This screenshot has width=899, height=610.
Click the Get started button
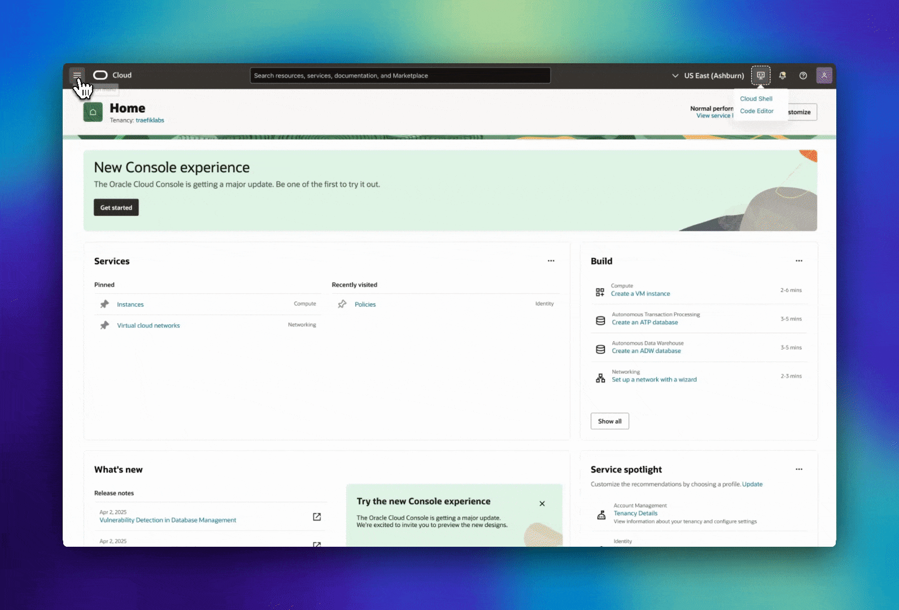coord(116,207)
